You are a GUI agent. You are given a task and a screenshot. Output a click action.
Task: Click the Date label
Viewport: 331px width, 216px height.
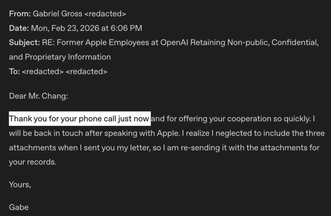point(19,28)
